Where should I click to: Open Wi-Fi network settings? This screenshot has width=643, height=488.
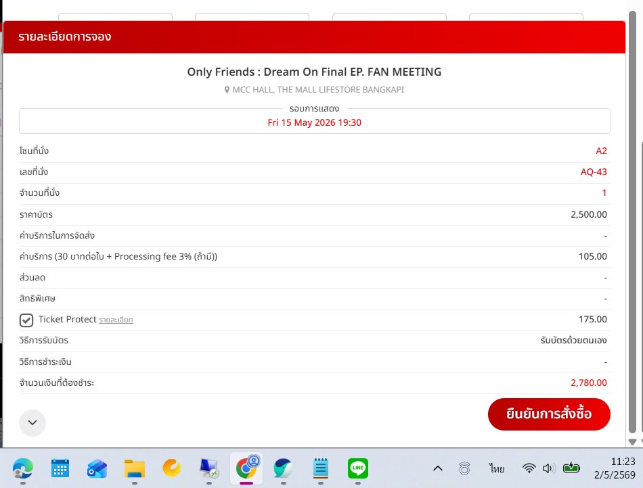(529, 468)
